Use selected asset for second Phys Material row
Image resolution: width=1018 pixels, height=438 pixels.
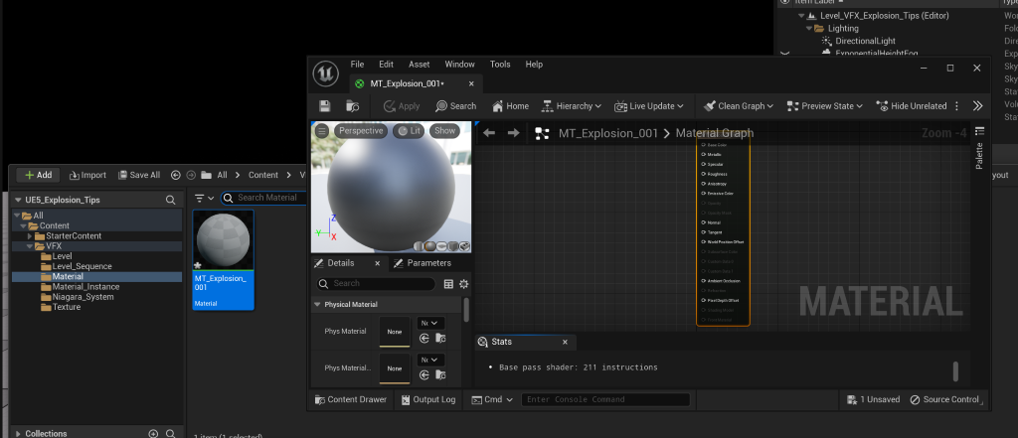click(424, 374)
